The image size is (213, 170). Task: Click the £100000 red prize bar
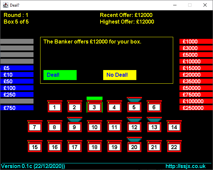[x=196, y=101]
